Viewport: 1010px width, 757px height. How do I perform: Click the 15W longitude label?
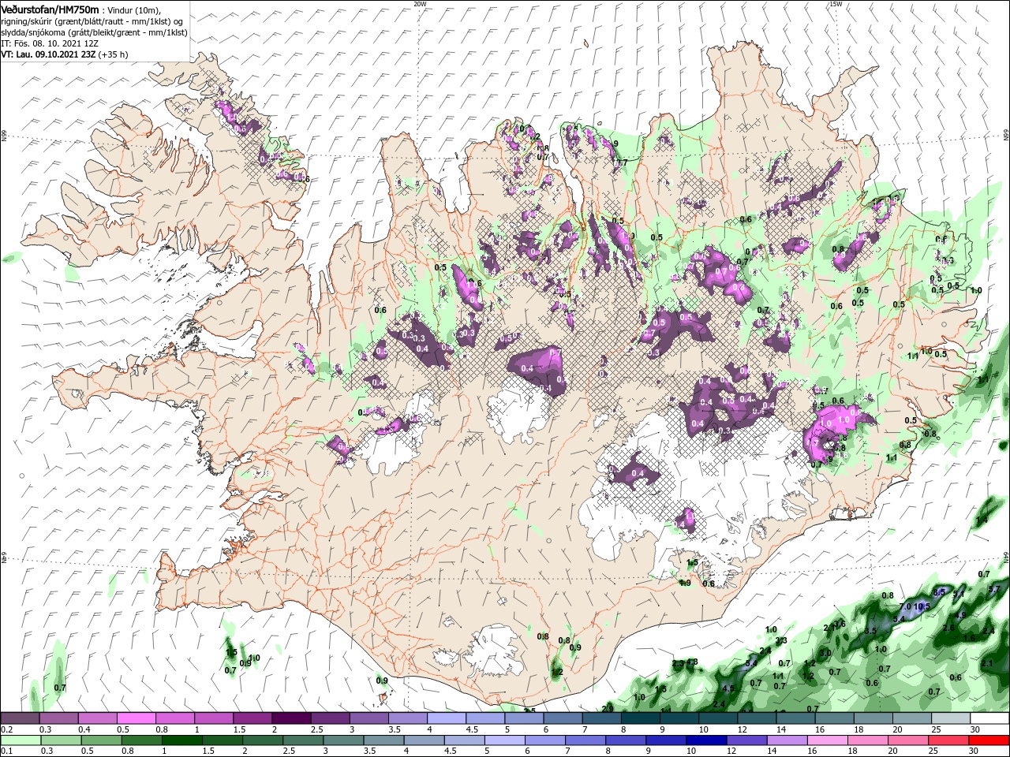(836, 4)
